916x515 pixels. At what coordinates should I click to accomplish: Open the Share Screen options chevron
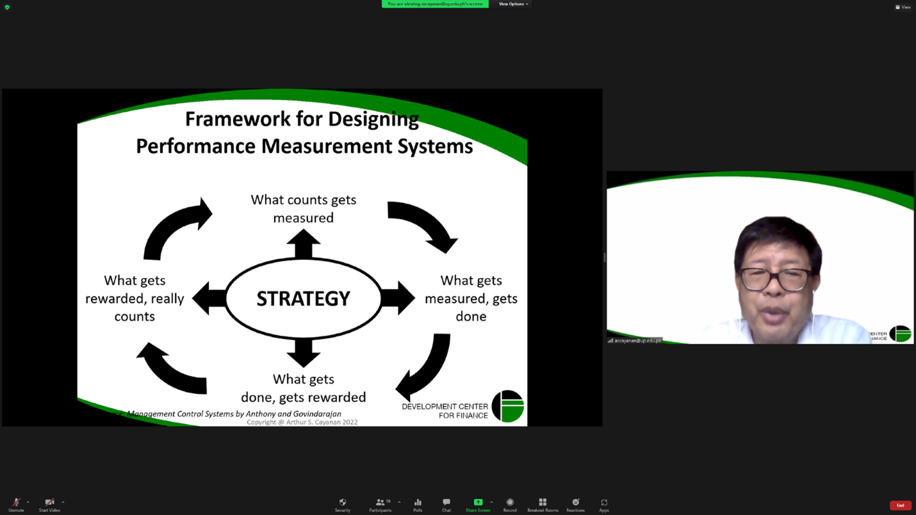tap(491, 502)
